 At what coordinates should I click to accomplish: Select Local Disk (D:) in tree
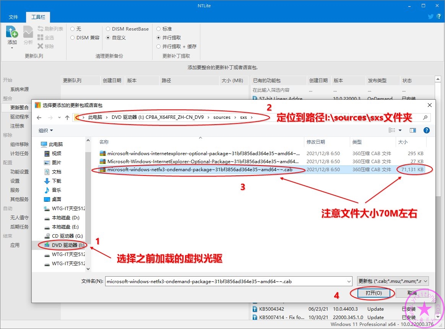tap(62, 217)
